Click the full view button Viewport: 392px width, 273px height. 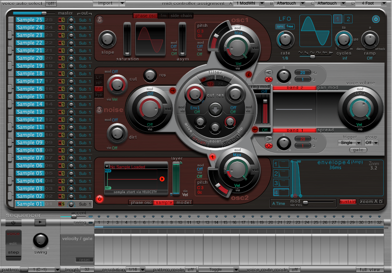pyautogui.click(x=370, y=269)
